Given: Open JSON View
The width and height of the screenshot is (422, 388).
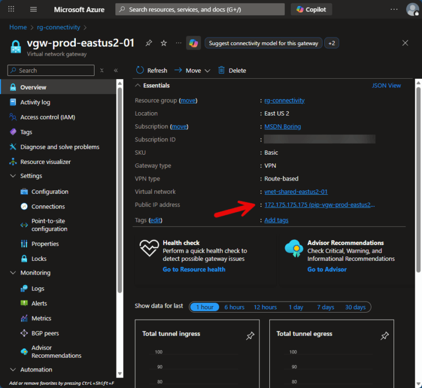Looking at the screenshot, I should point(386,85).
